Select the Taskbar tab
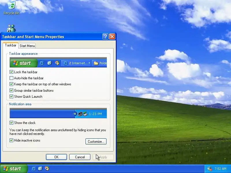Viewport: 231px width, 173px height. tap(11, 45)
